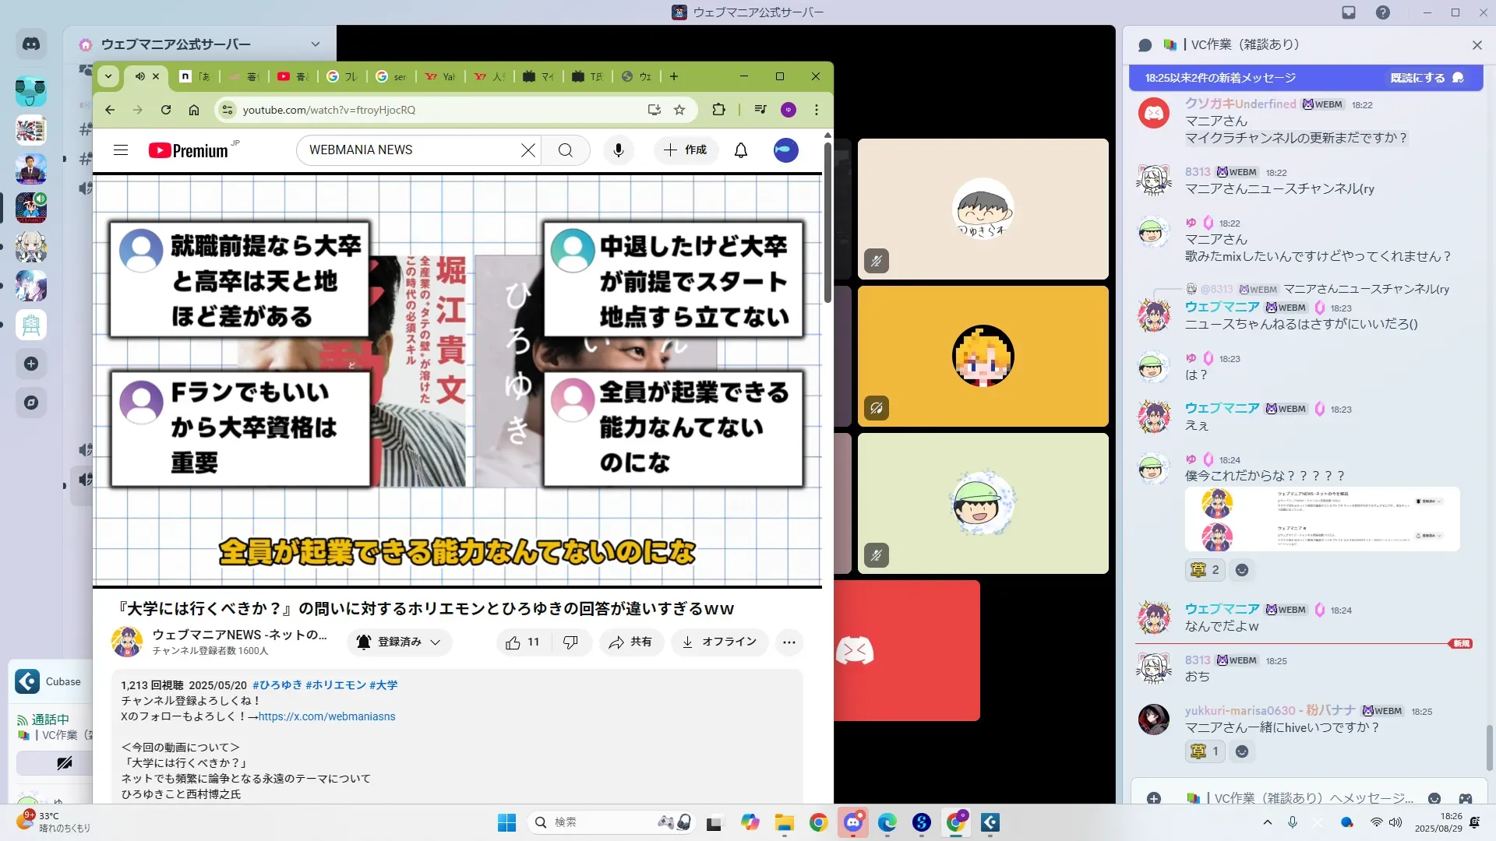Open the browser tab search chevron

108,76
